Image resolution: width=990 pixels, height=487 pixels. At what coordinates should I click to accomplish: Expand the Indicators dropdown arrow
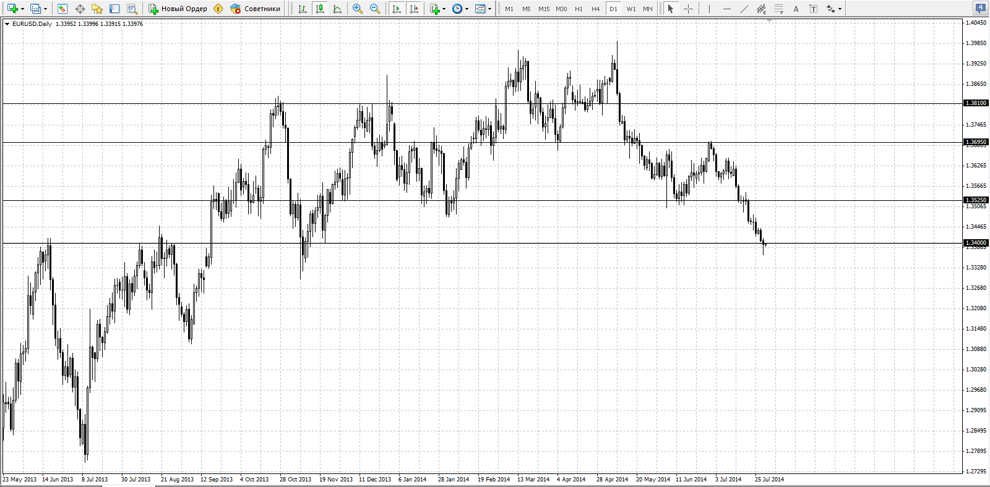tap(444, 9)
